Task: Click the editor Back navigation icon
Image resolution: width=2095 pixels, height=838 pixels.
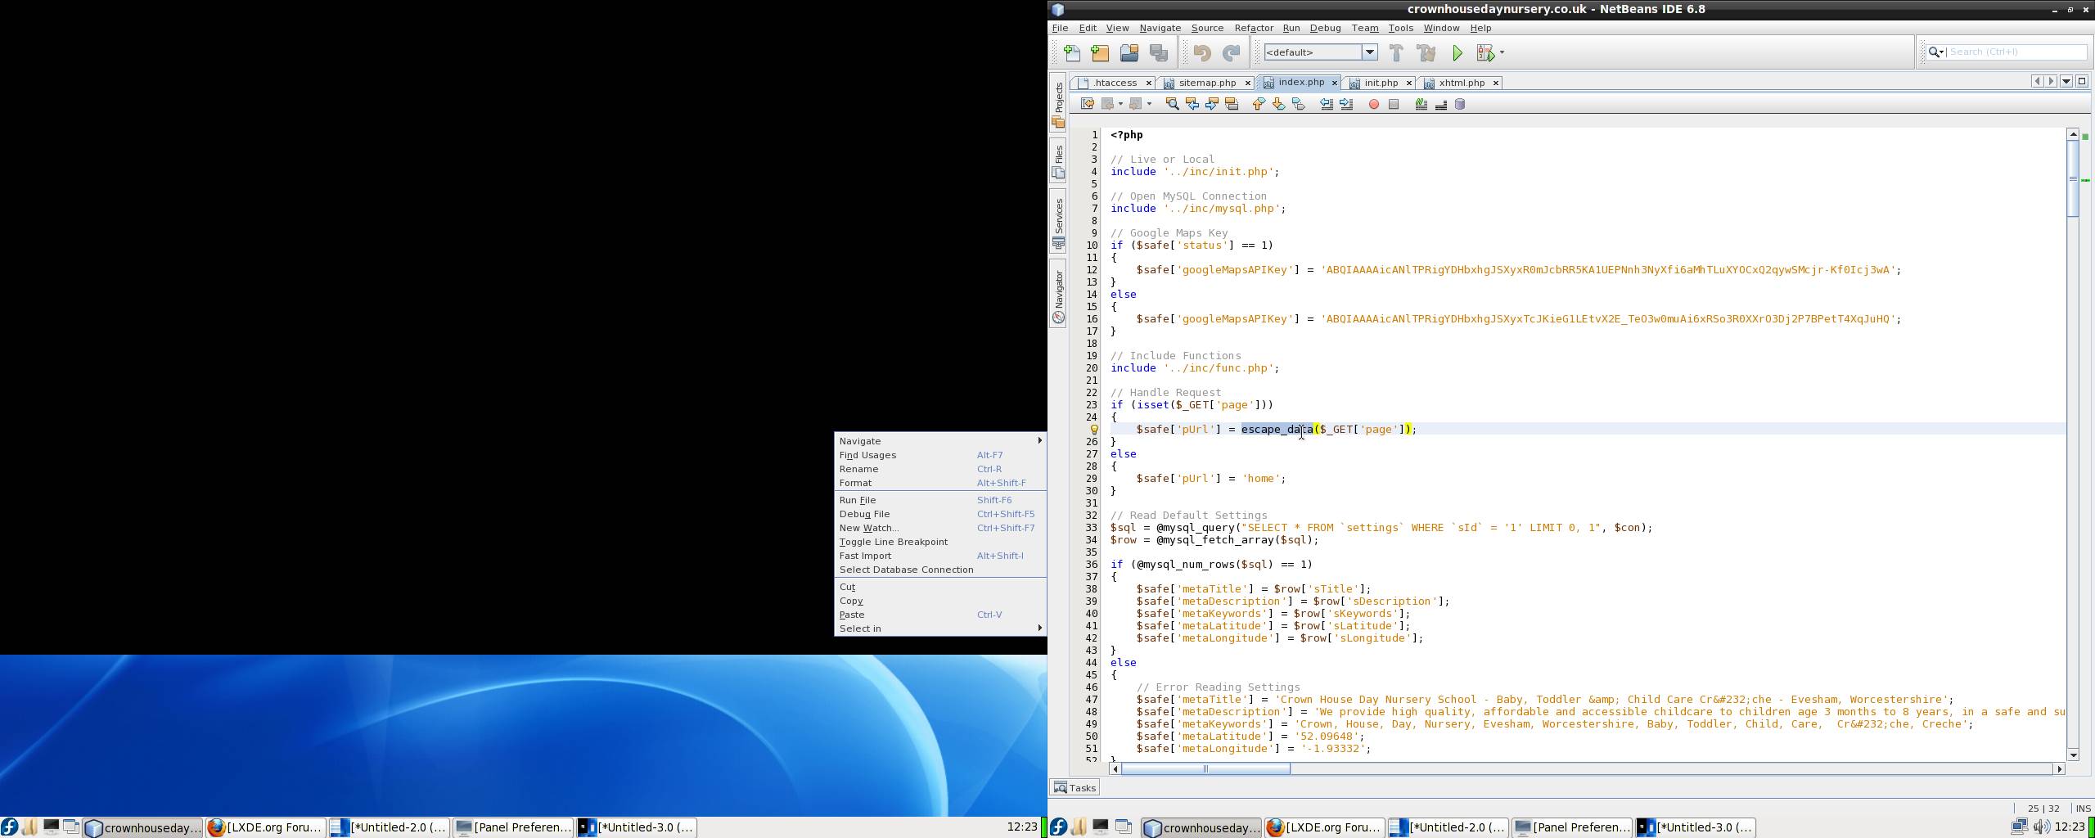Action: (x=1107, y=104)
